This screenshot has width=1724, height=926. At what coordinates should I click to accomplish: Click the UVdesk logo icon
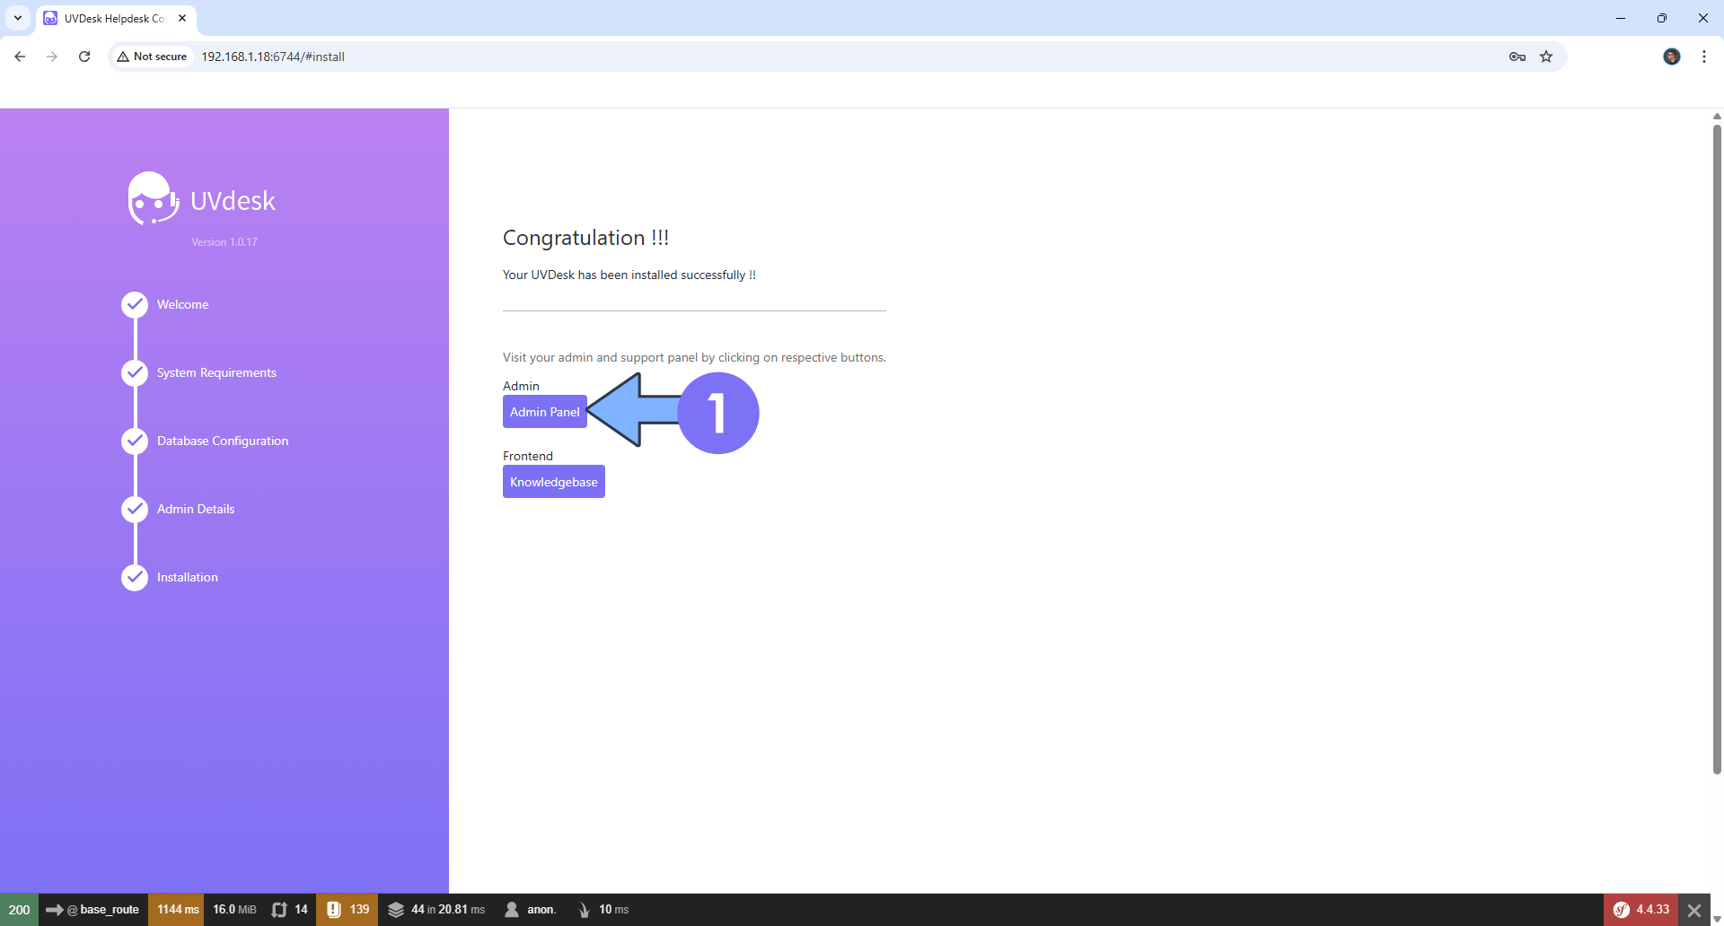tap(154, 198)
